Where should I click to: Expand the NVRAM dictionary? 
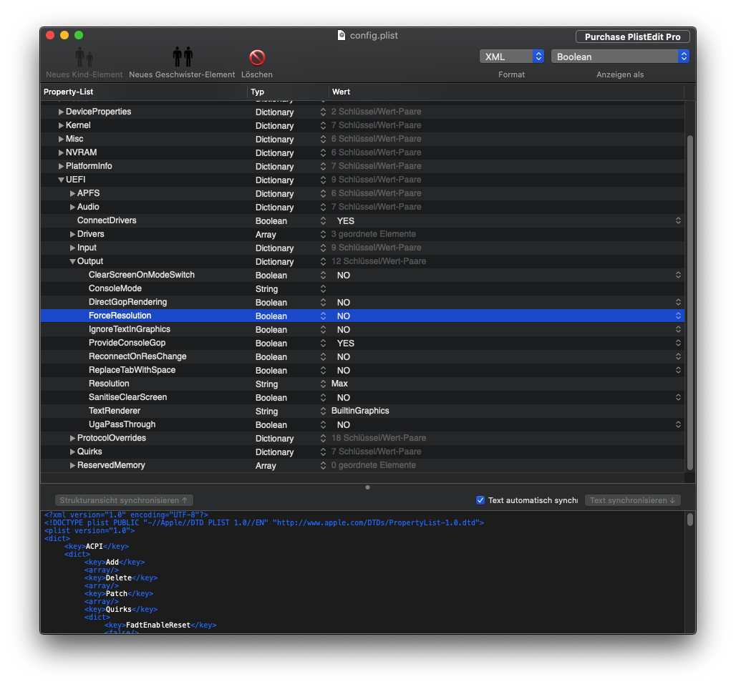tap(61, 152)
